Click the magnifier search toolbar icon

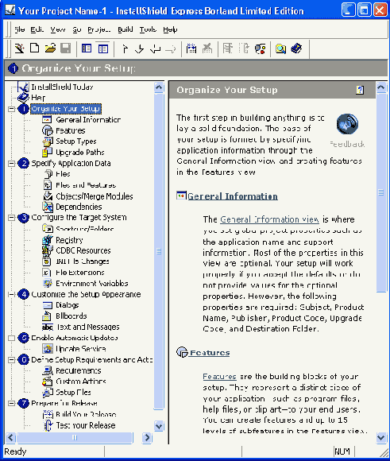[x=280, y=48]
